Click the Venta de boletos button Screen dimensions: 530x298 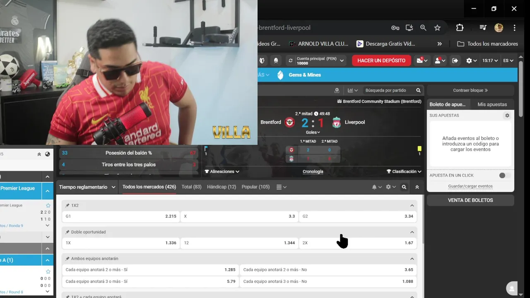[x=470, y=200]
